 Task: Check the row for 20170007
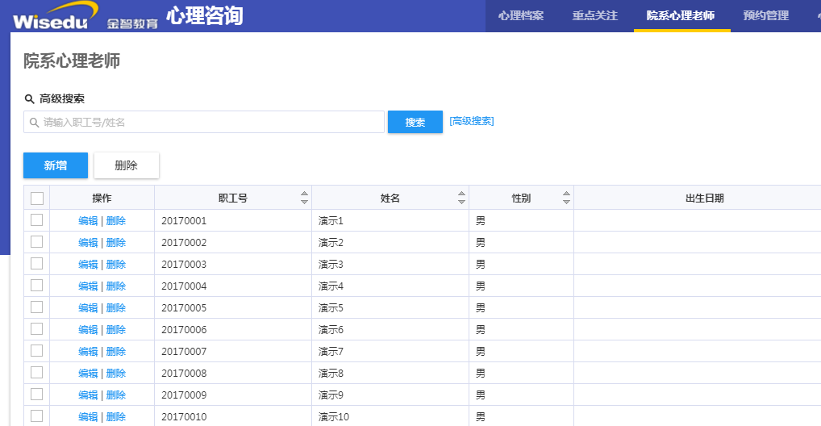[36, 350]
